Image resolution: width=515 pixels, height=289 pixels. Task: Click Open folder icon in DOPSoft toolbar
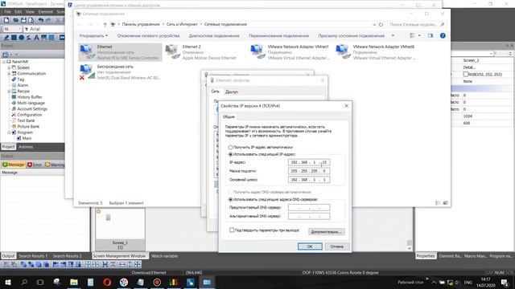pyautogui.click(x=15, y=20)
